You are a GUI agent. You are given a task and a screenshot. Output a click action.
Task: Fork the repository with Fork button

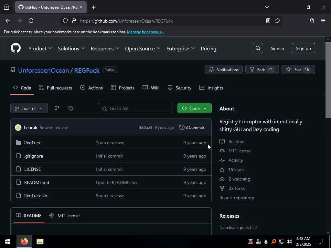coord(262,69)
